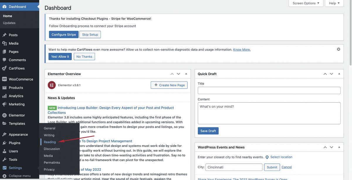Move WordPress Events and News panel up

325,147
